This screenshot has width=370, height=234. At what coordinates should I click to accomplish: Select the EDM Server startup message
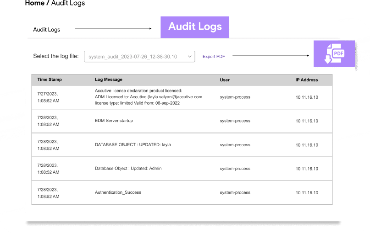pos(114,121)
